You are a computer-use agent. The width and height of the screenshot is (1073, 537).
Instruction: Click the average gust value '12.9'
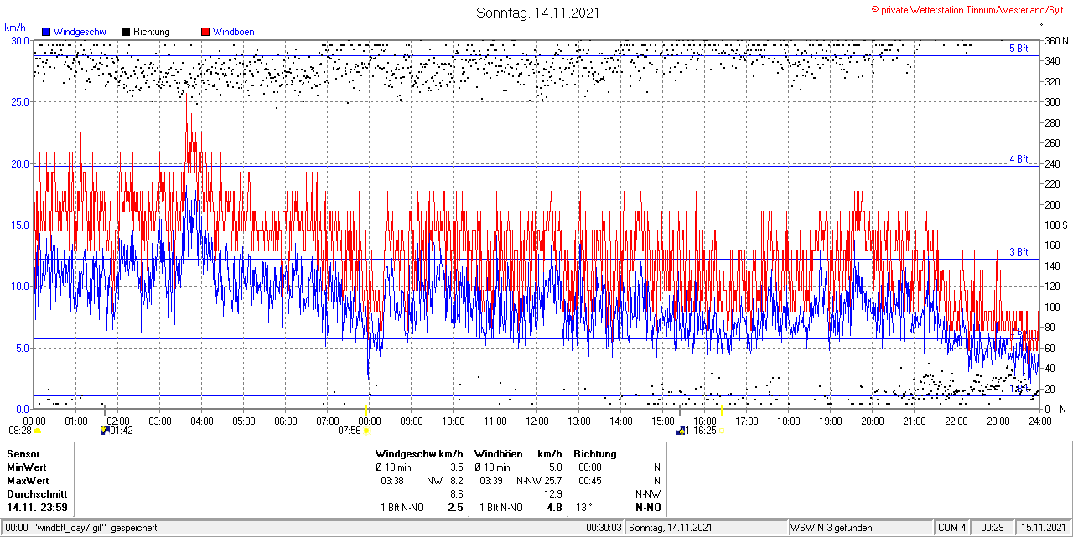(553, 494)
